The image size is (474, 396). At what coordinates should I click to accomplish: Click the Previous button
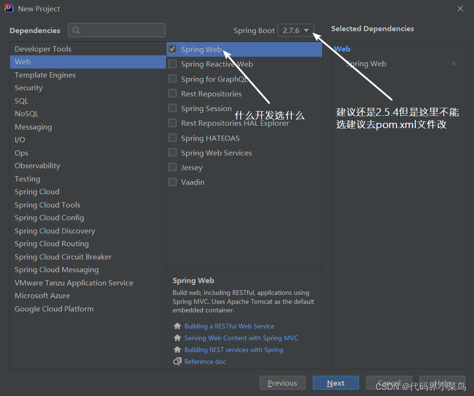(282, 383)
